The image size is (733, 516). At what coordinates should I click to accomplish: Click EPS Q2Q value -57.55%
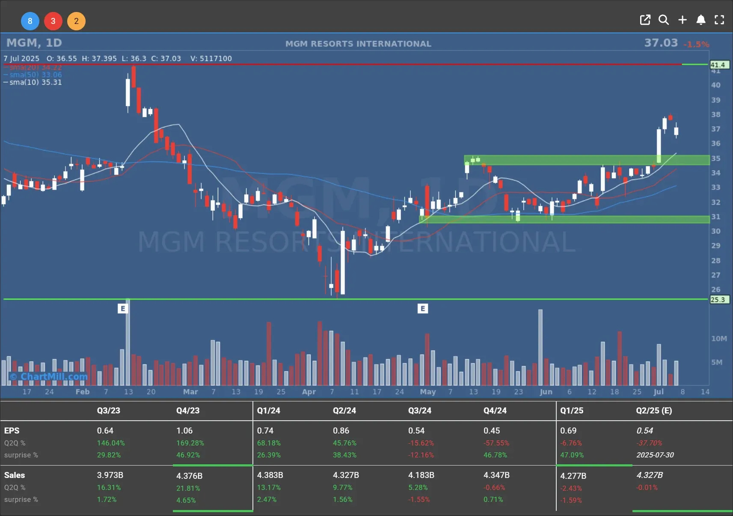496,443
